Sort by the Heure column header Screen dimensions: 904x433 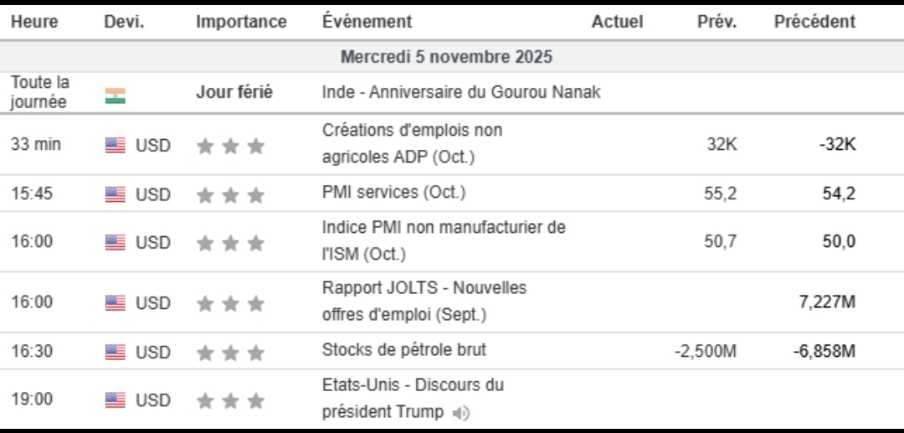(34, 22)
